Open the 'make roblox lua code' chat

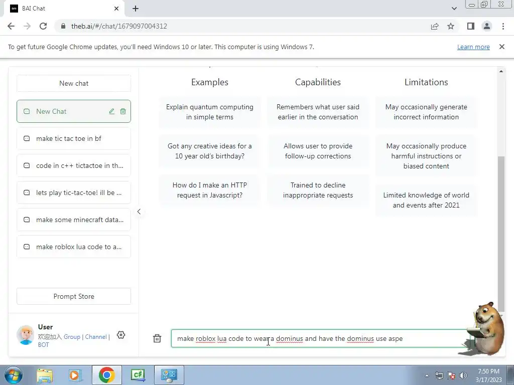74,247
